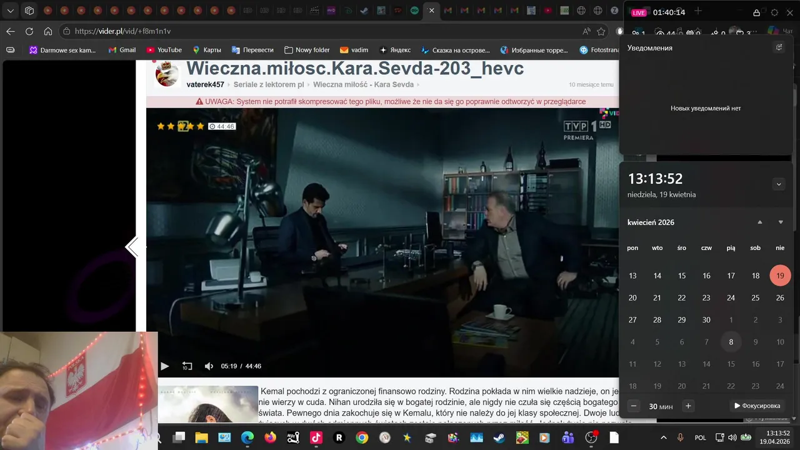Open the Карты bookmark

207,50
